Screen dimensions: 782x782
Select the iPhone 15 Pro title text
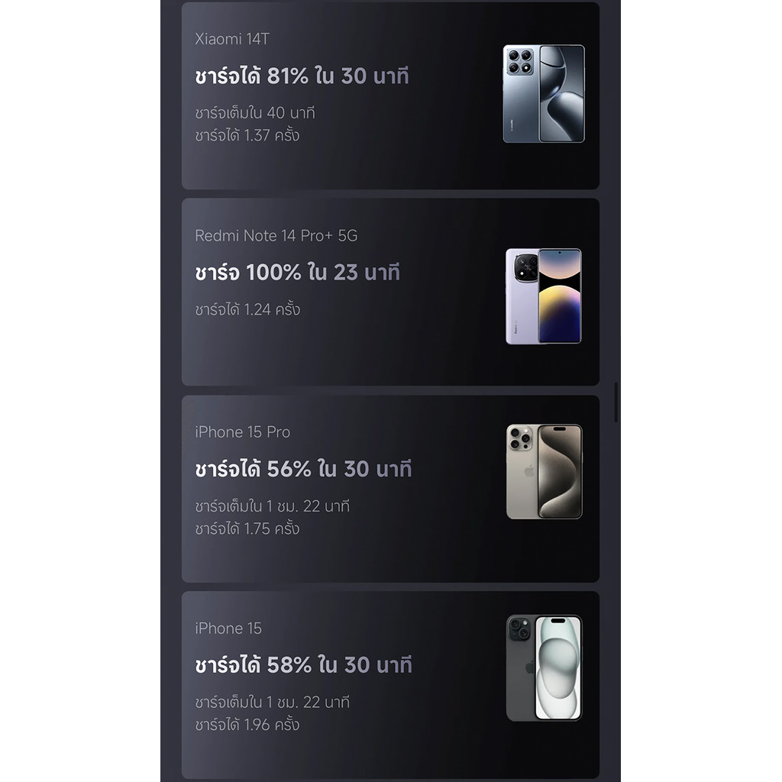(242, 432)
